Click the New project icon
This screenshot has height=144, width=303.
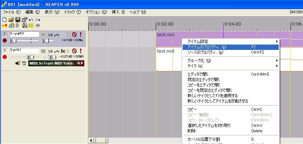4,20
